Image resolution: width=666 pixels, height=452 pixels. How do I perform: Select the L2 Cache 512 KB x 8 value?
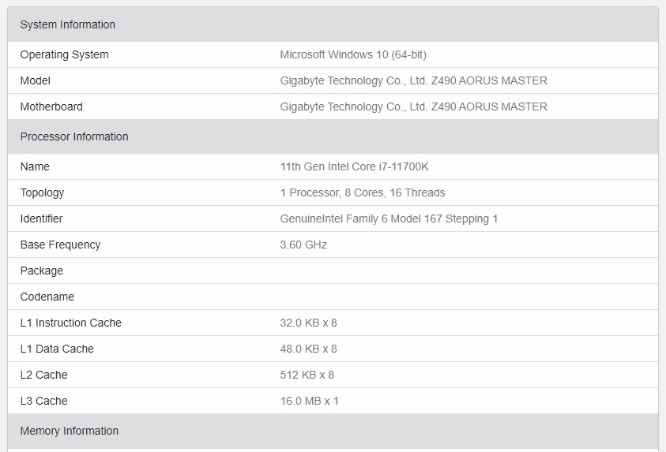click(x=307, y=375)
